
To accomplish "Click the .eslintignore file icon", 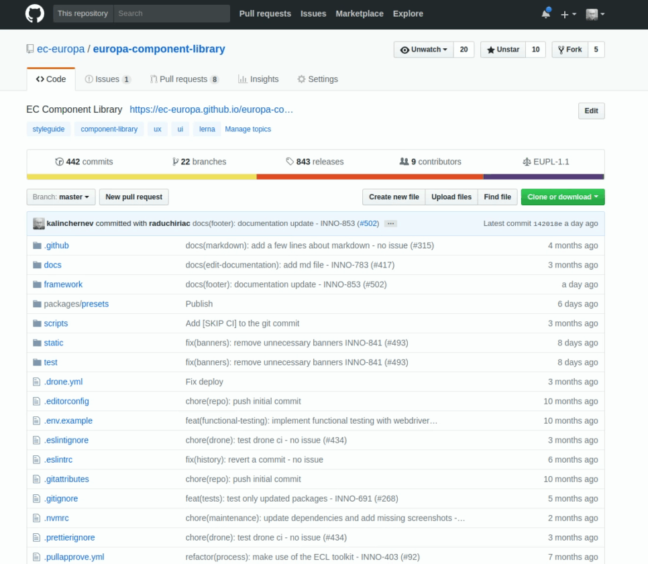I will [37, 440].
